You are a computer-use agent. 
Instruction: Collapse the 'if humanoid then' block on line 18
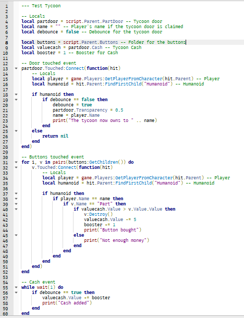click(x=16, y=94)
